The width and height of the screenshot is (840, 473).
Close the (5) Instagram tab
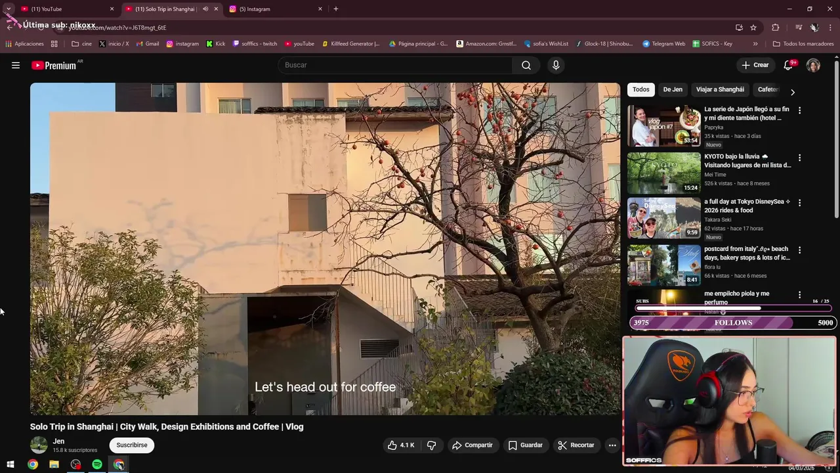click(320, 9)
